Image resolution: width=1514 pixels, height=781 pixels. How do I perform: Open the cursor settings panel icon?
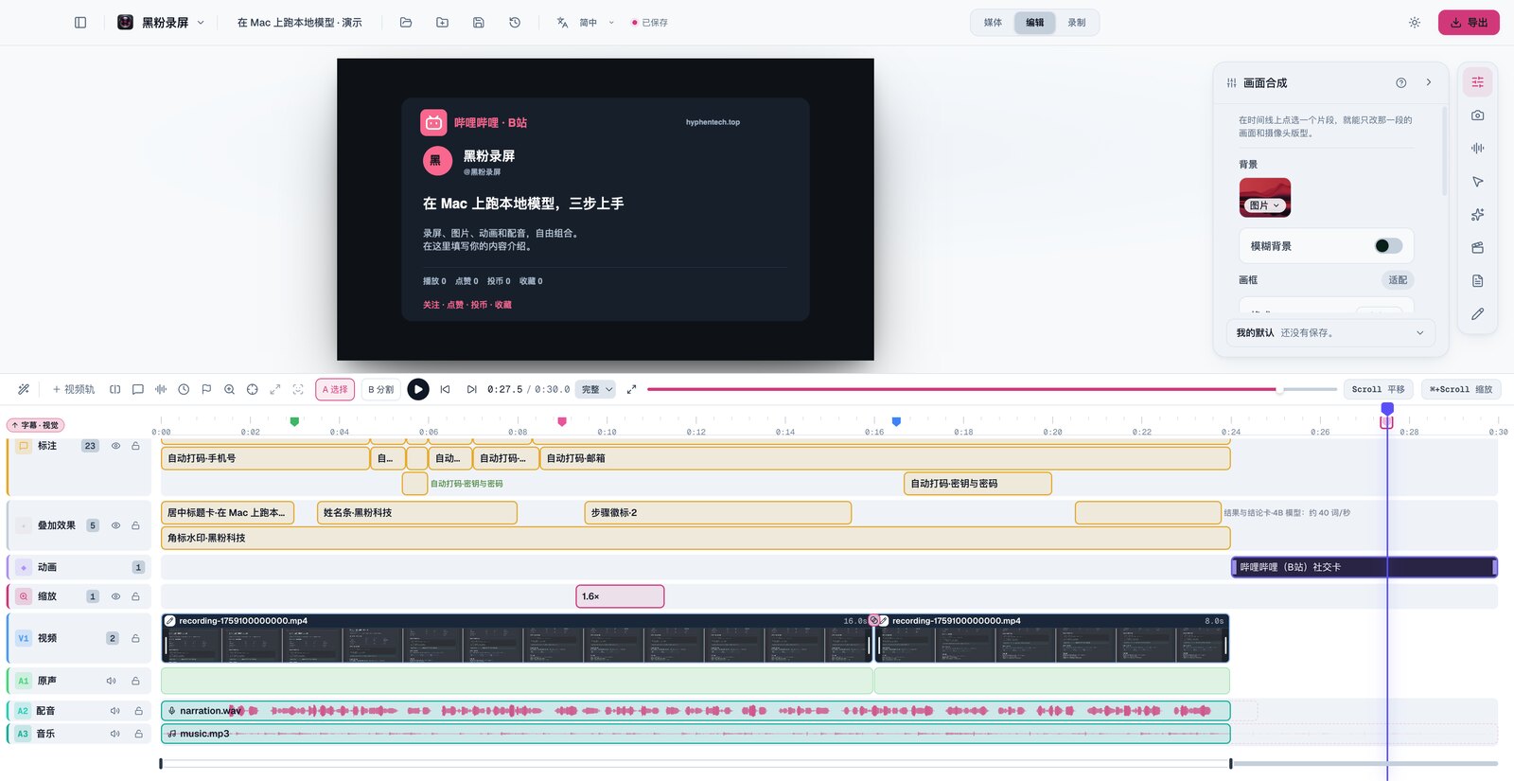pyautogui.click(x=1478, y=182)
